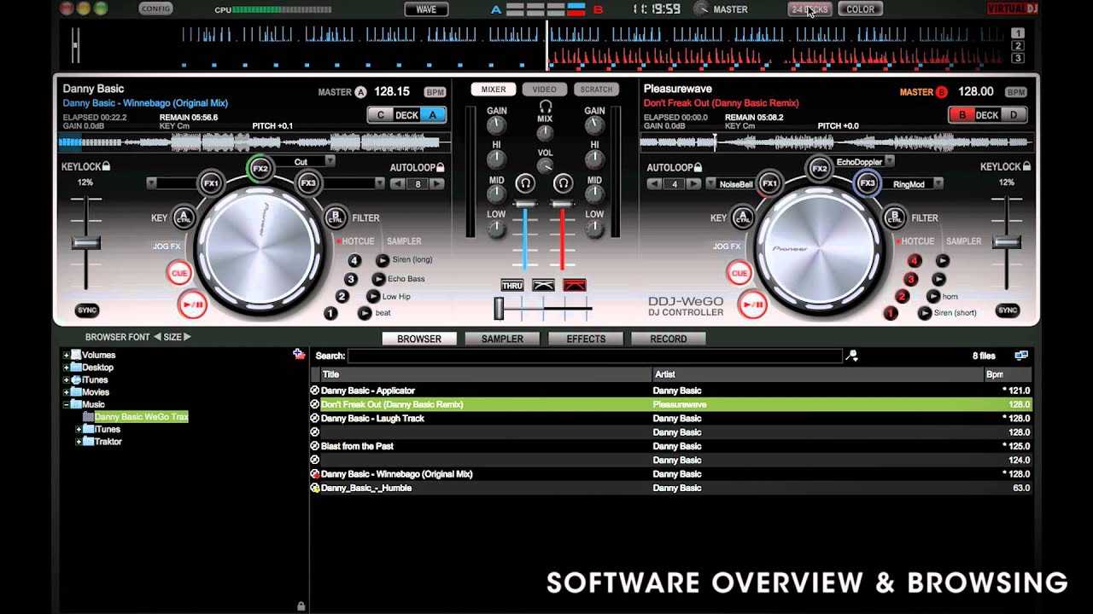Open right deck EchoDoppler effect dropdown
This screenshot has height=614, width=1093.
pos(889,161)
